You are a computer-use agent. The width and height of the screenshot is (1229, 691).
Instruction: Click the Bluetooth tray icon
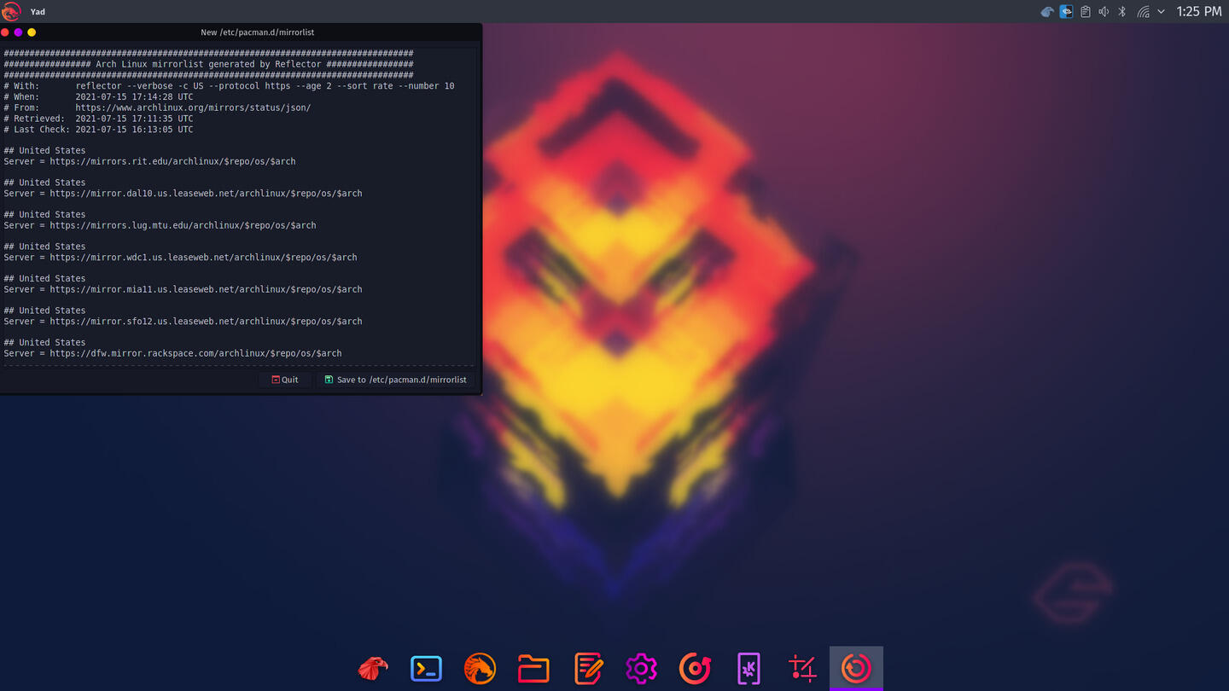click(1122, 12)
